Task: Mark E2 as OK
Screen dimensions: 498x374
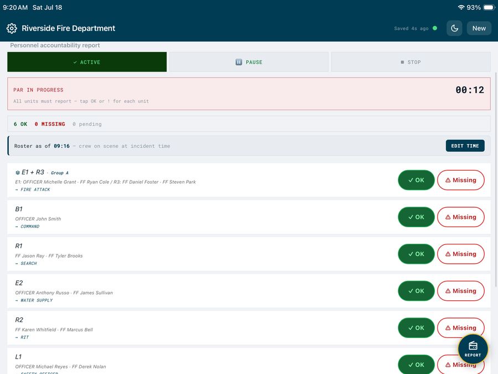Action: 416,291
